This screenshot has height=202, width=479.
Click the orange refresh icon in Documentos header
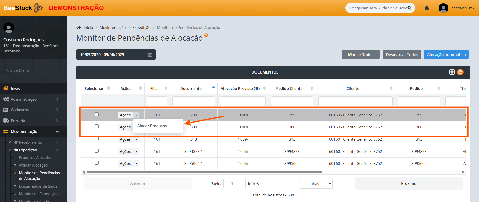(460, 72)
